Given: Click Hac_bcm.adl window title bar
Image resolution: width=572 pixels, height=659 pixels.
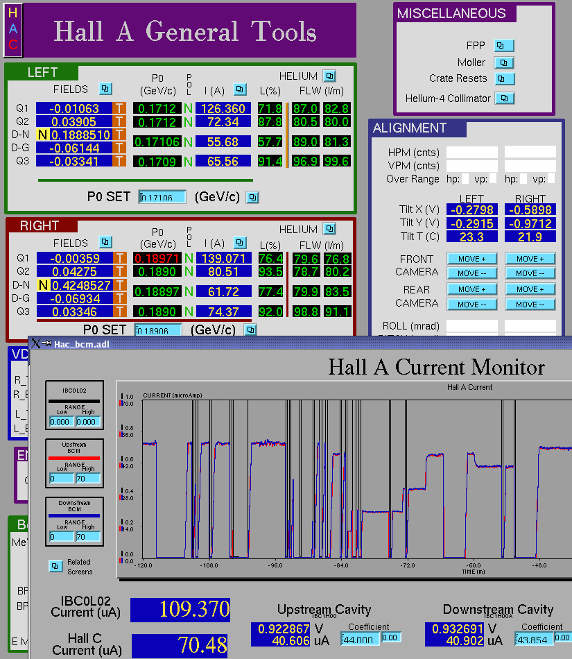Looking at the screenshot, I should [300, 344].
